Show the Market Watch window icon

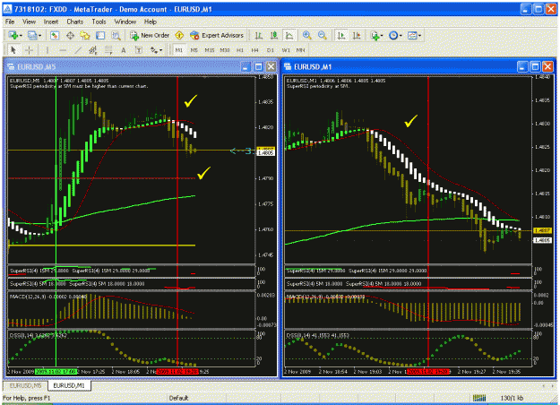(55, 35)
